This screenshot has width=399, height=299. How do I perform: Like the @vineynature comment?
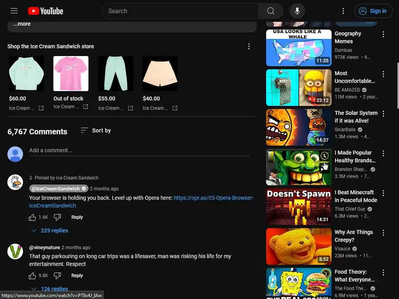point(32,276)
